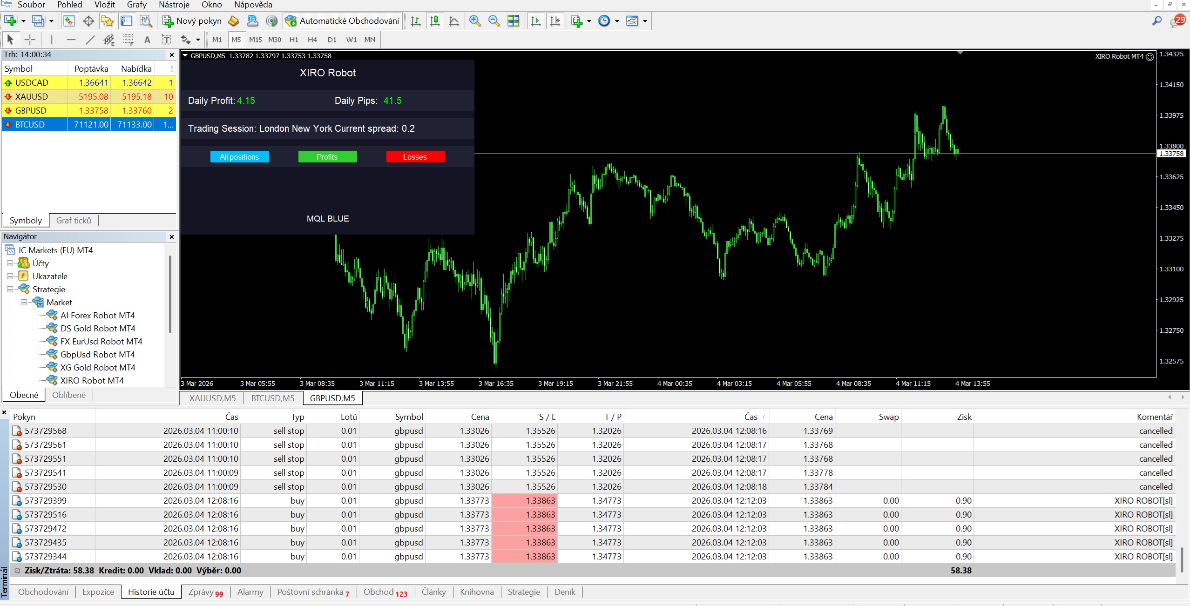This screenshot has width=1190, height=606.
Task: Open the Nástroje menu
Action: pyautogui.click(x=174, y=5)
